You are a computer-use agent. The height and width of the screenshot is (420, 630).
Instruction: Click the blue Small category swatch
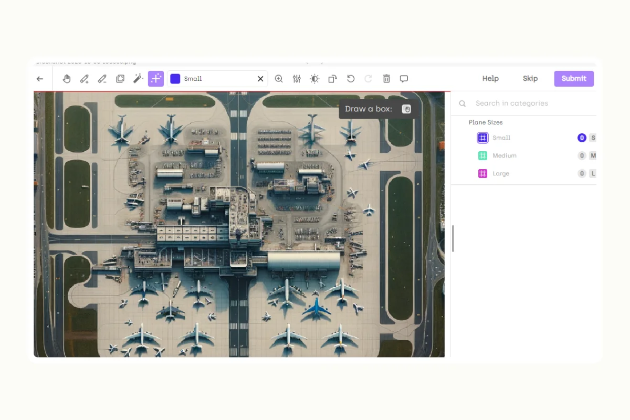click(482, 138)
